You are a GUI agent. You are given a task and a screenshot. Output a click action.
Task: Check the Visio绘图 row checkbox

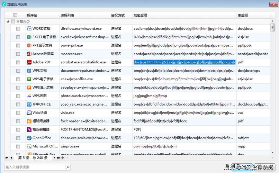18,113
